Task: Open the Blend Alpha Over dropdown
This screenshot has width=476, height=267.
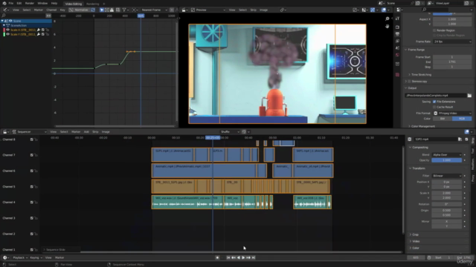Action: [446, 155]
